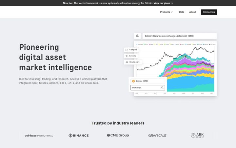Click the Trusted by industry leaders heading

(x=118, y=123)
